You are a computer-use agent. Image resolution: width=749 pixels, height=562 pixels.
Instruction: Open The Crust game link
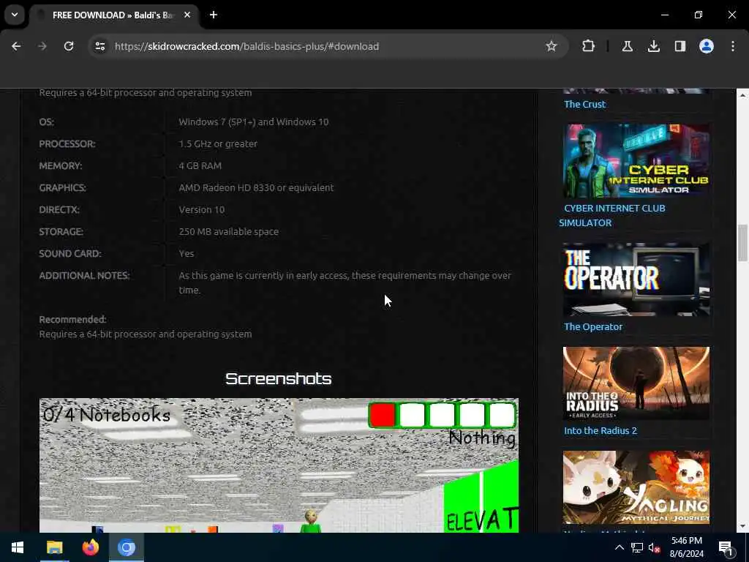(584, 104)
